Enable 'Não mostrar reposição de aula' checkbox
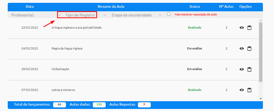Image resolution: width=274 pixels, height=111 pixels. [x=169, y=14]
